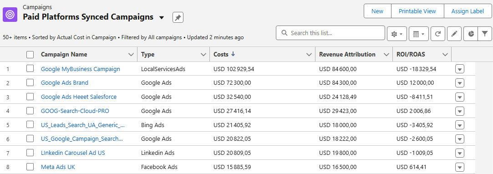Open the Meta Ads UK campaign
The height and width of the screenshot is (174, 493).
coord(58,167)
